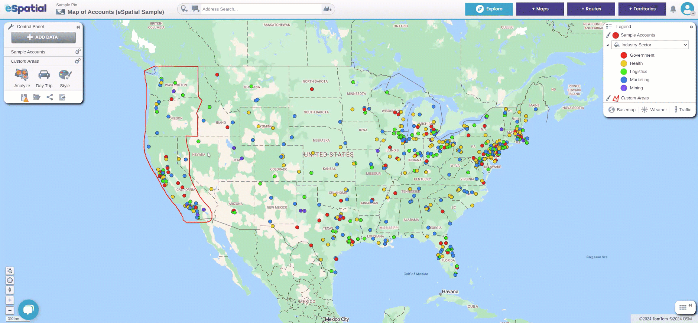The width and height of the screenshot is (698, 323).
Task: Toggle the Traffic overlay
Action: pos(683,110)
